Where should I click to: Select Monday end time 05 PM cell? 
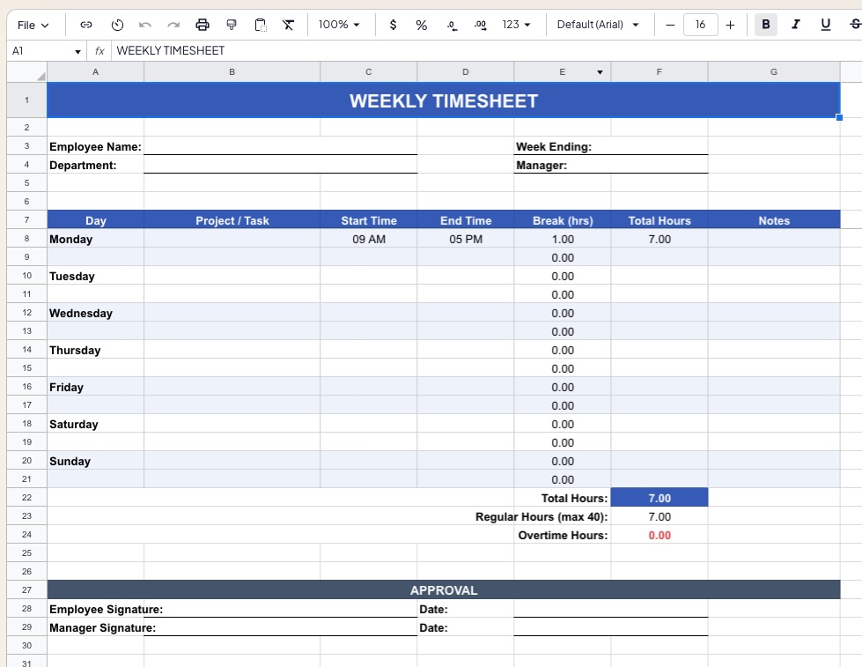(466, 239)
